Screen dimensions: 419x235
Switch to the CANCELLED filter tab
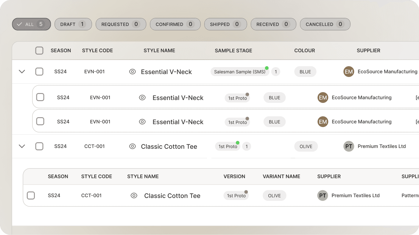click(325, 24)
